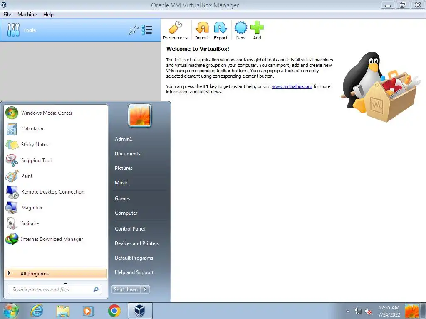Click the Import appliance icon
This screenshot has width=426, height=319.
(202, 31)
